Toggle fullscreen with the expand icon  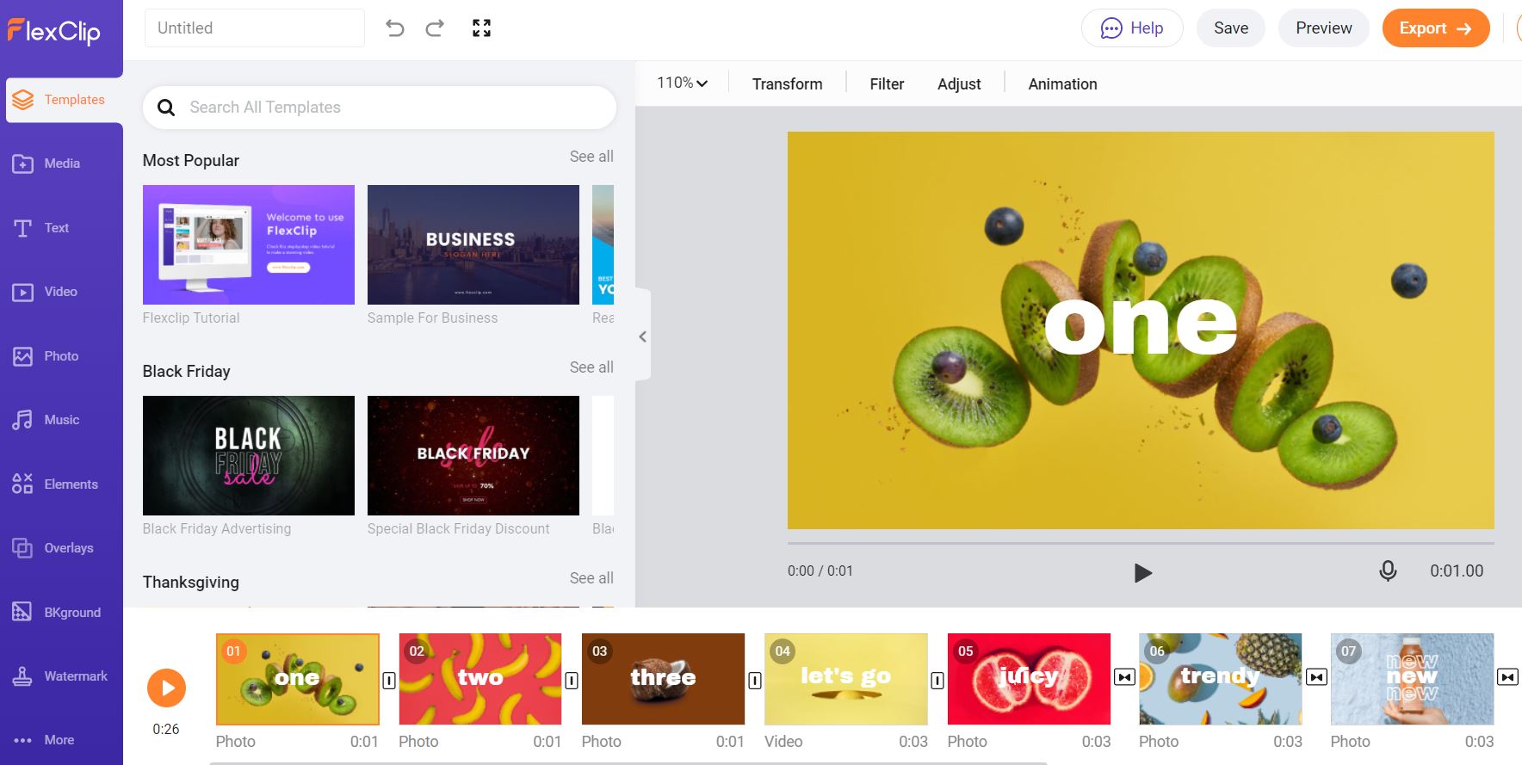[x=481, y=28]
